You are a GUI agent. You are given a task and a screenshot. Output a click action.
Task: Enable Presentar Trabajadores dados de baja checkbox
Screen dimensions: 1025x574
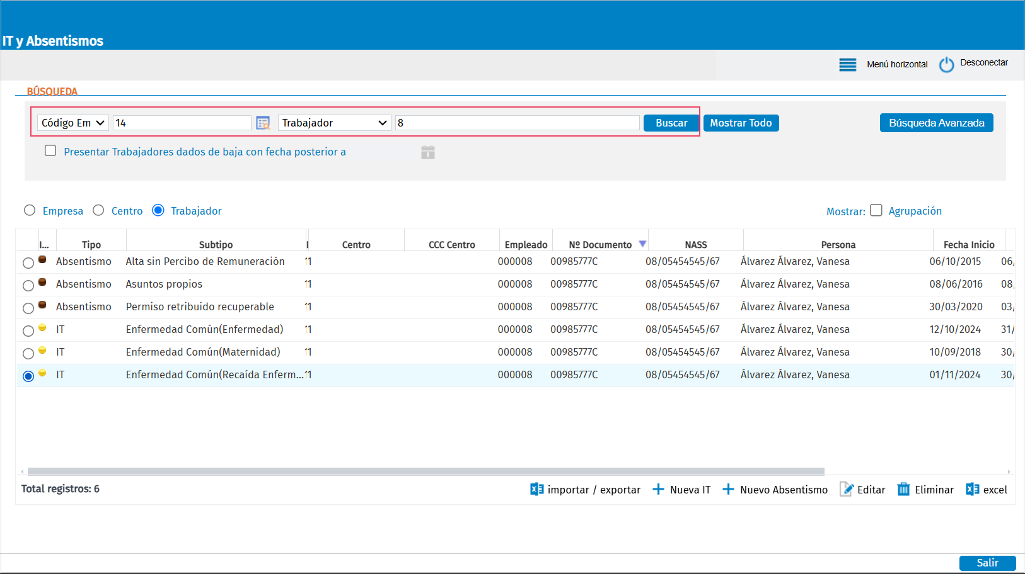point(50,151)
